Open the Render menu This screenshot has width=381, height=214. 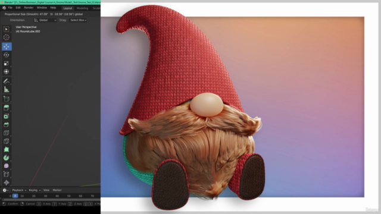29,8
